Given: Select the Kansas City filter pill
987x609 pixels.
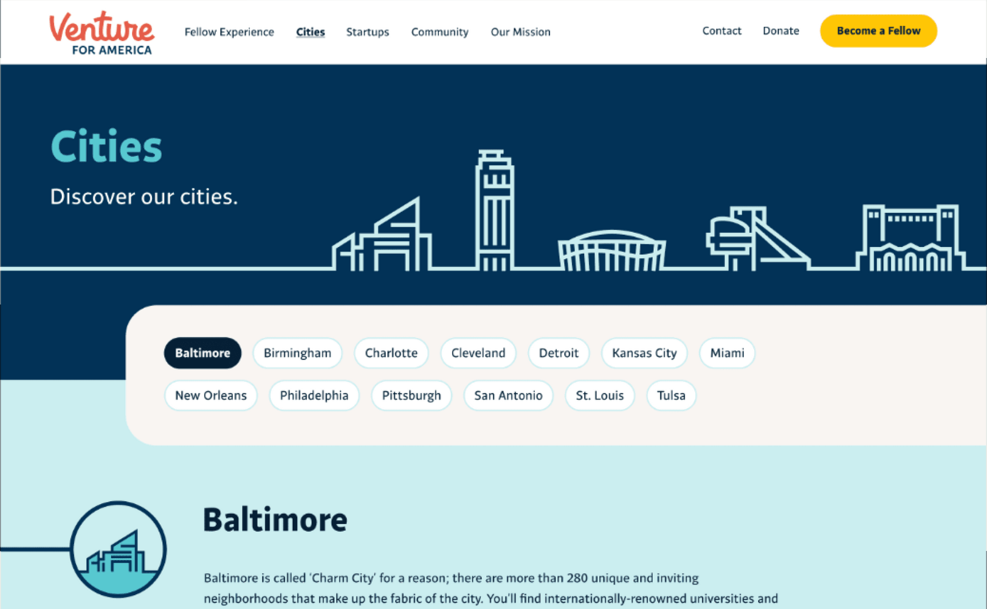Looking at the screenshot, I should tap(644, 353).
